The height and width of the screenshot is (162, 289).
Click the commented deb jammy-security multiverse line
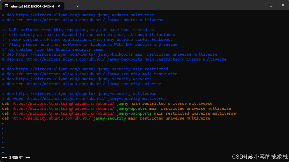79,94
